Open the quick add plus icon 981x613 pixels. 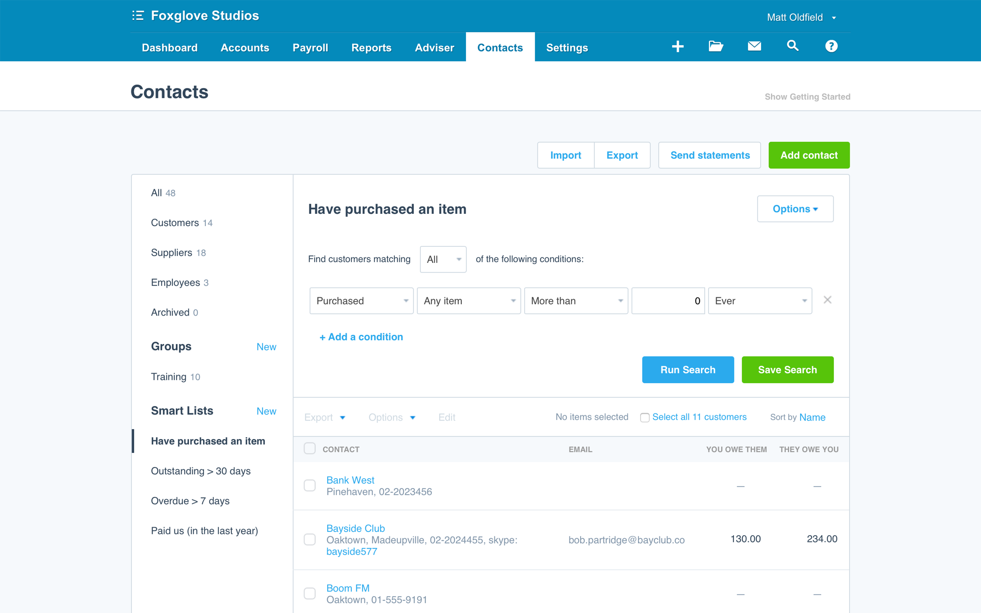tap(678, 46)
